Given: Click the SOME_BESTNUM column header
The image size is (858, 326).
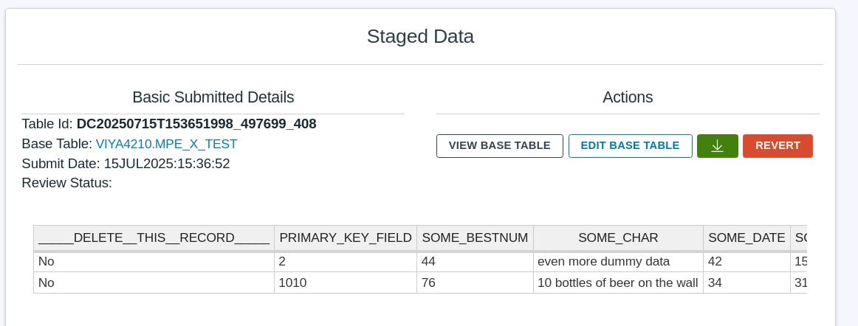Looking at the screenshot, I should pyautogui.click(x=475, y=237).
